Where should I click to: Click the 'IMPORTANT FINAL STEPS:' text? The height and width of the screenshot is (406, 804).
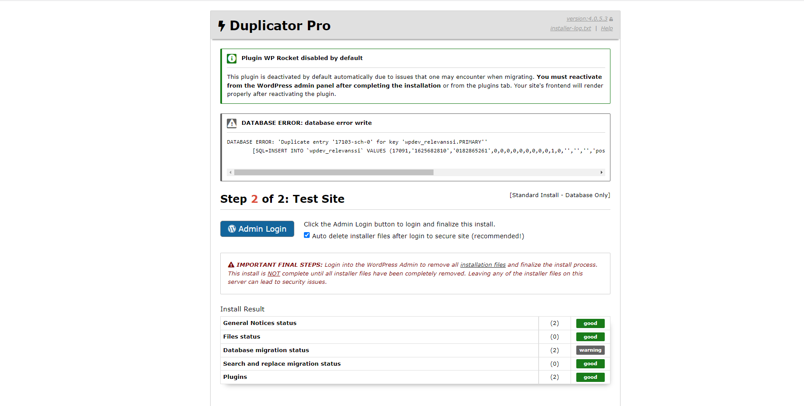pyautogui.click(x=279, y=265)
